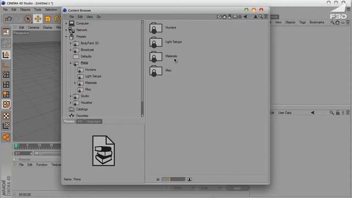
Task: Click the Texture Axis icon in left palette
Action: [x=6, y=126]
